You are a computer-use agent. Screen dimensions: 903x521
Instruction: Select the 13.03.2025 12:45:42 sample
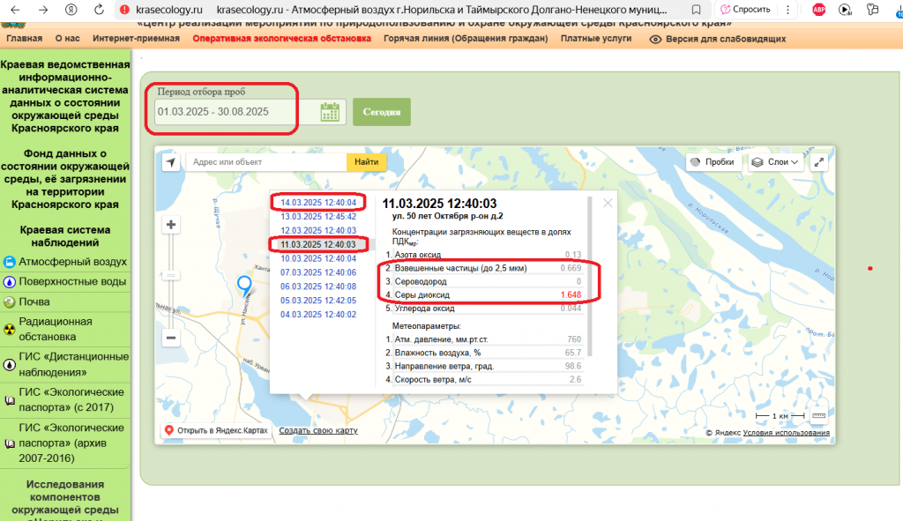[318, 217]
